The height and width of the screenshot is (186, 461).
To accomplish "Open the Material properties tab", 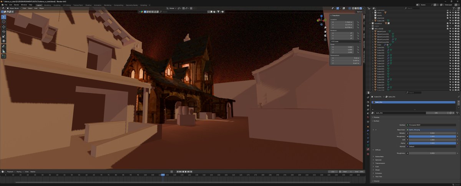I will pyautogui.click(x=368, y=150).
